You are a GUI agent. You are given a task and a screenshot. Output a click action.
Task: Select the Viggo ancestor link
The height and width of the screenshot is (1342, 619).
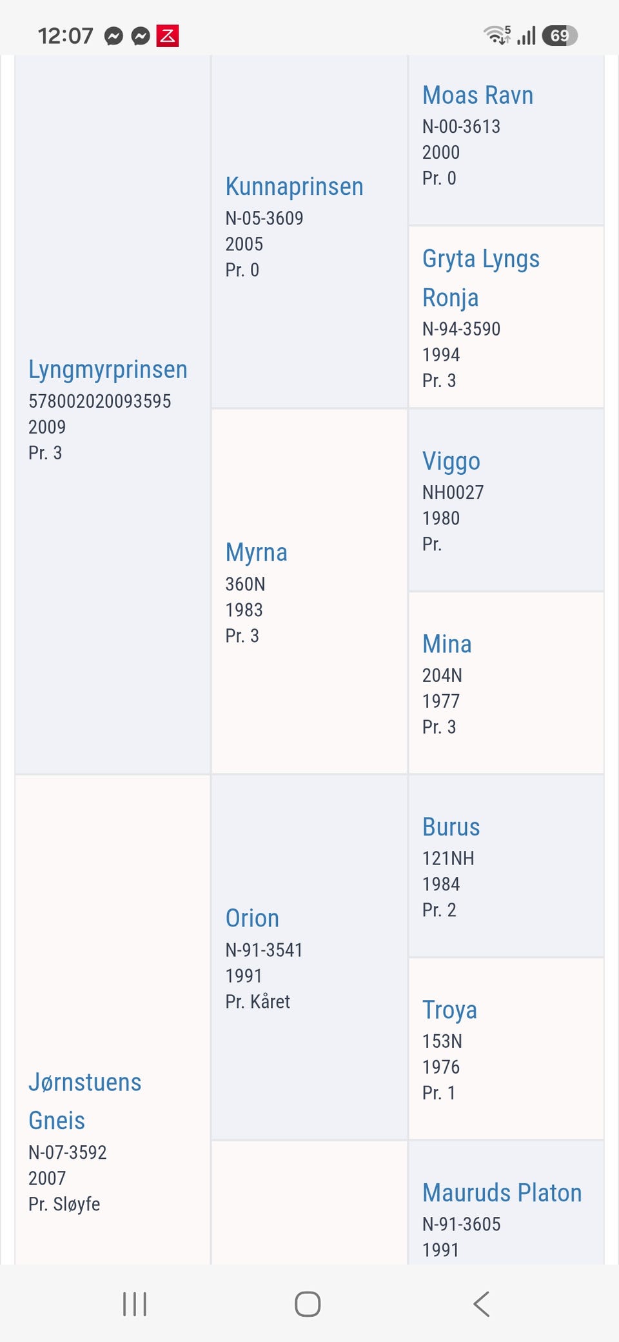[451, 461]
